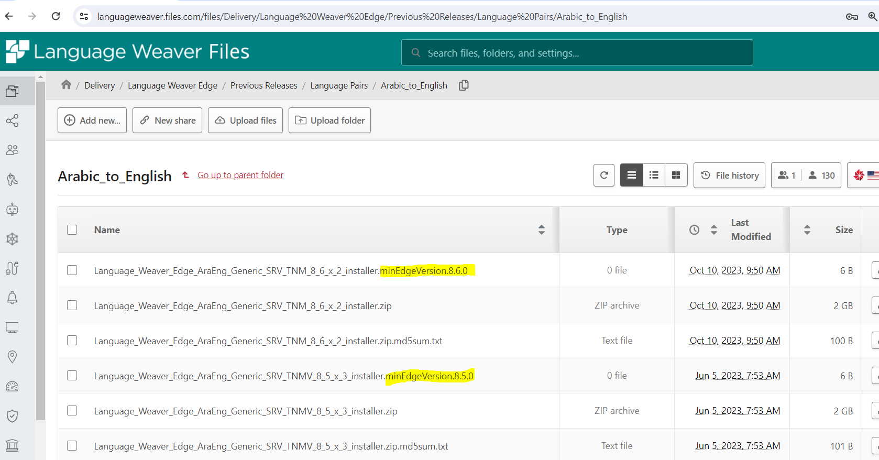The height and width of the screenshot is (460, 879).
Task: Sort files by Name column arrows
Action: pos(542,229)
